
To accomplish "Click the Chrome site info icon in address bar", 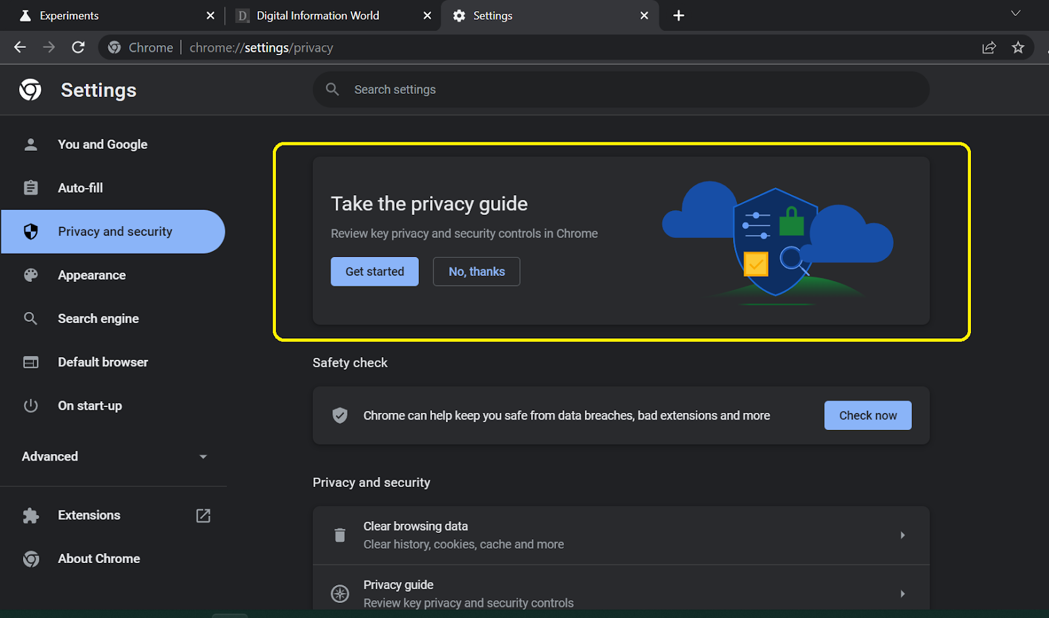I will click(x=115, y=47).
